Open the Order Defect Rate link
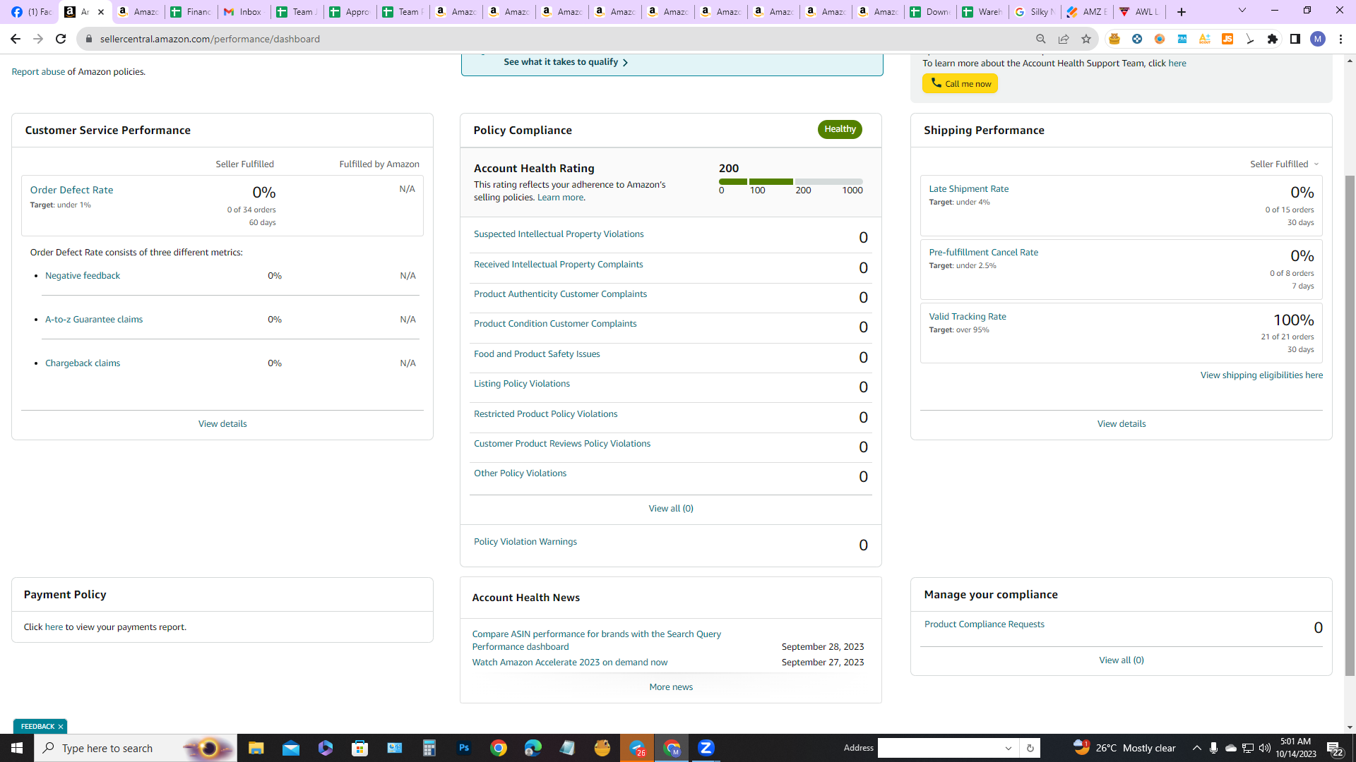This screenshot has width=1356, height=762. click(x=71, y=190)
